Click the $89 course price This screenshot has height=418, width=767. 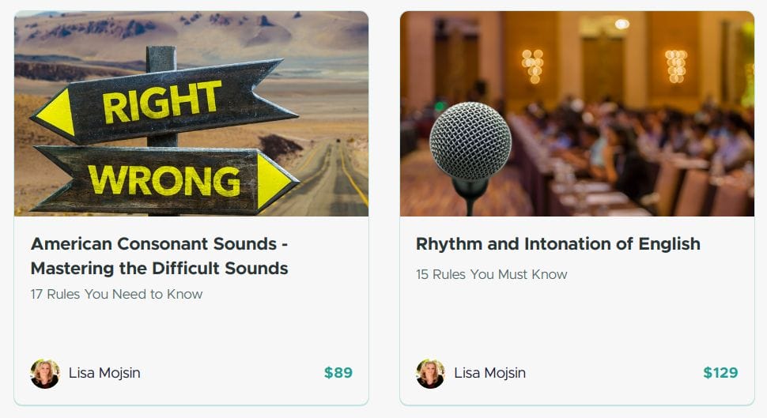point(338,373)
